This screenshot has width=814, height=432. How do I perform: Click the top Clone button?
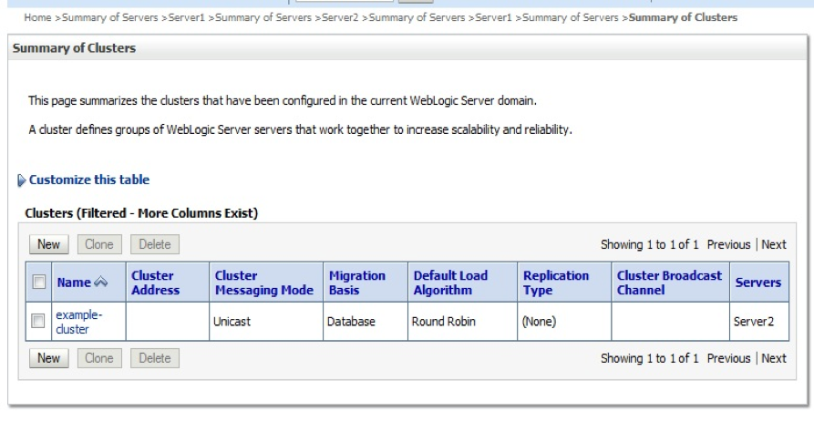(99, 244)
